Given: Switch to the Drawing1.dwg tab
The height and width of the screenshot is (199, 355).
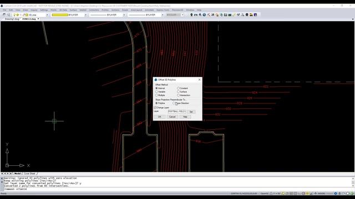Looking at the screenshot, I should pos(12,19).
